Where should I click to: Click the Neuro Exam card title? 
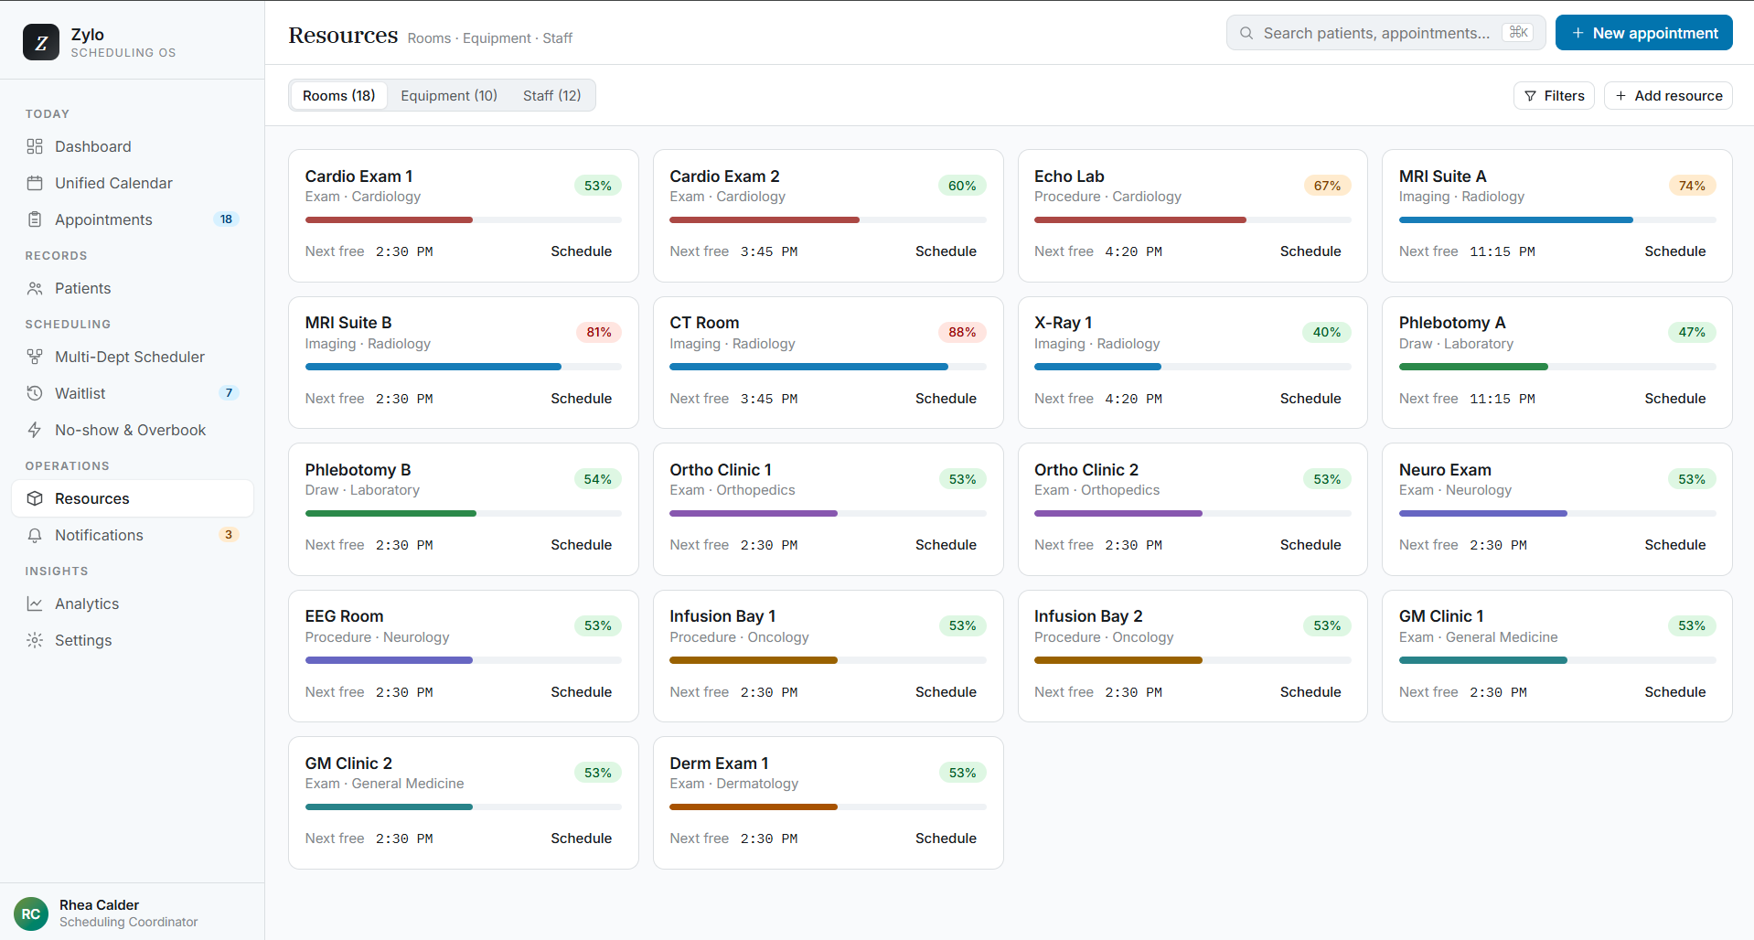tap(1445, 470)
